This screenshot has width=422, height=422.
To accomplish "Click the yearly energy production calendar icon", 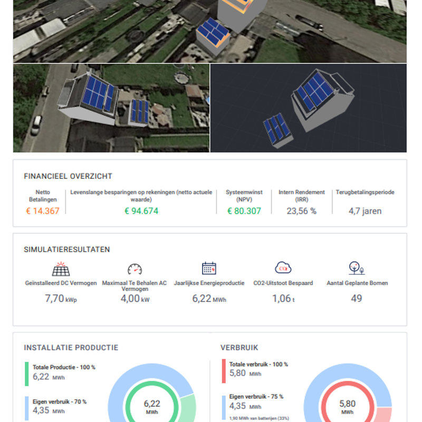I will (209, 268).
